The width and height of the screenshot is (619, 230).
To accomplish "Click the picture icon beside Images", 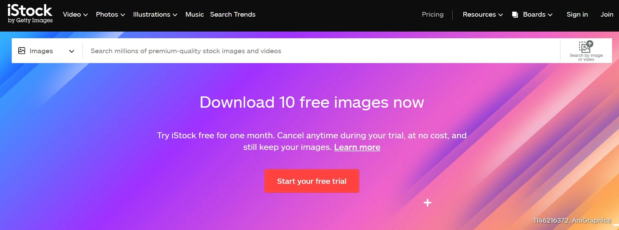I will (22, 51).
